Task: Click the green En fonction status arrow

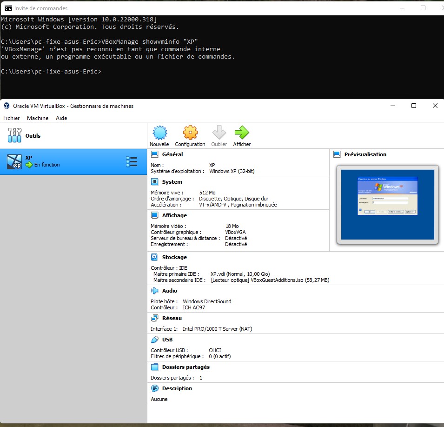Action: point(29,165)
